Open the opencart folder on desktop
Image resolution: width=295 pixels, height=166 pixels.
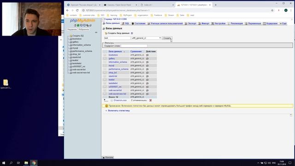(6, 84)
